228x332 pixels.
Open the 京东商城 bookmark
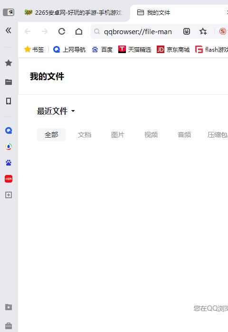pyautogui.click(x=173, y=49)
